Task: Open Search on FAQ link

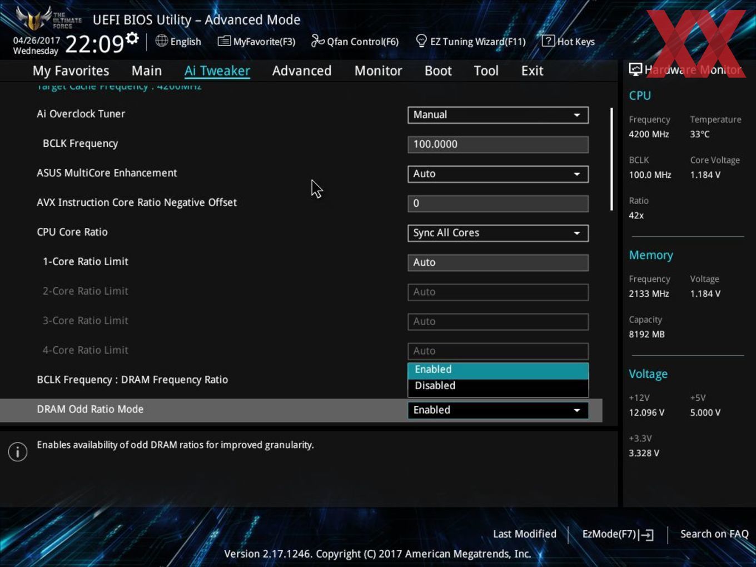Action: click(x=714, y=534)
